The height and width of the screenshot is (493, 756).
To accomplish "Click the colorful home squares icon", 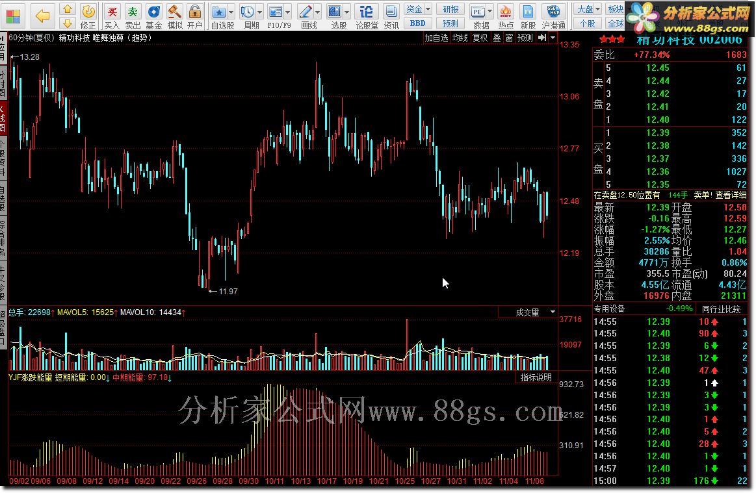I will pos(13,16).
